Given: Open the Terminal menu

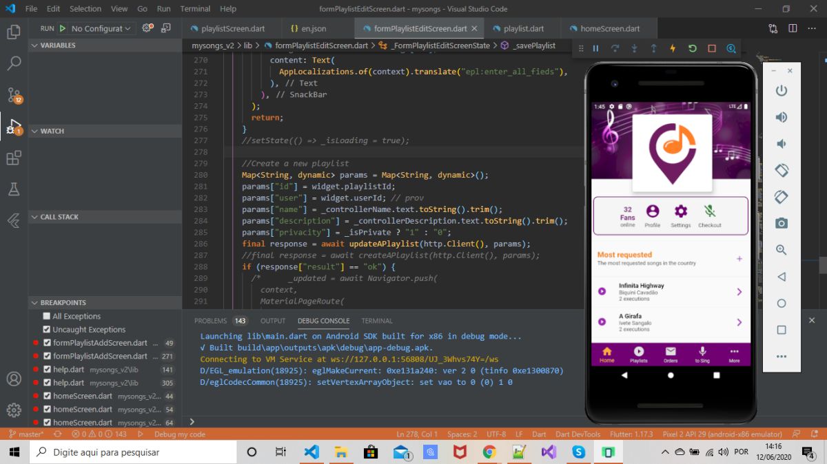Looking at the screenshot, I should coord(195,9).
